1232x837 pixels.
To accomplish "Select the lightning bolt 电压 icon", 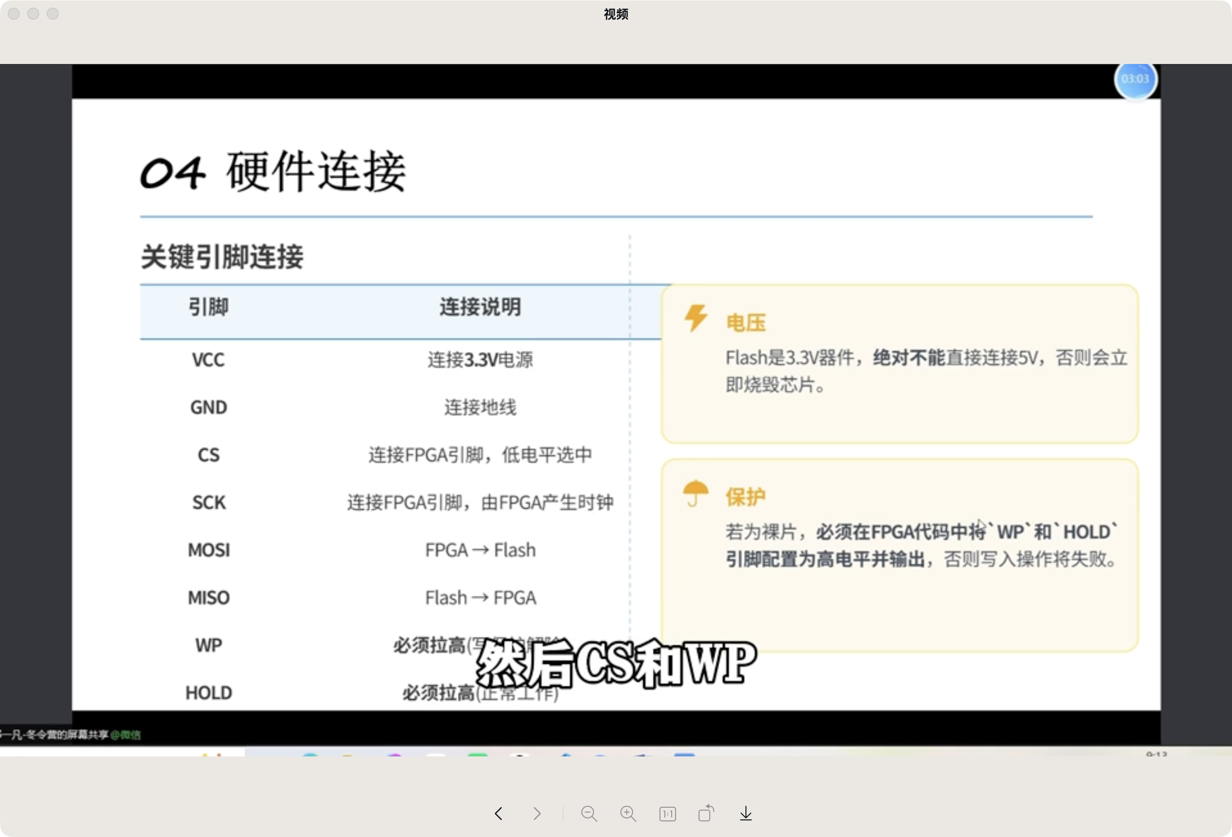I will [696, 318].
